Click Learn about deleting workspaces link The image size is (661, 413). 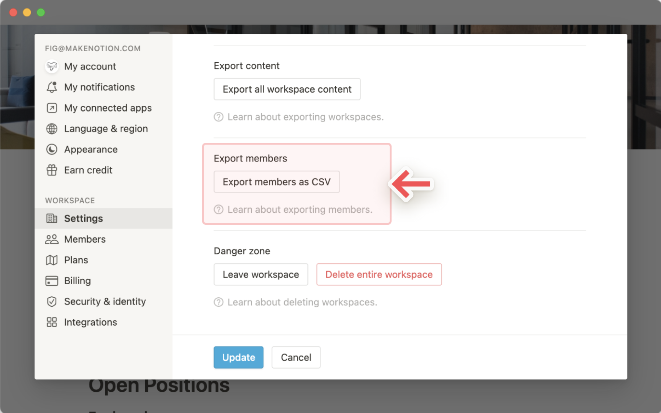(x=302, y=302)
